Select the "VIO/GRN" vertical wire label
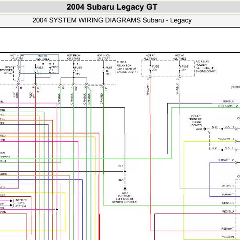 tap(15, 95)
